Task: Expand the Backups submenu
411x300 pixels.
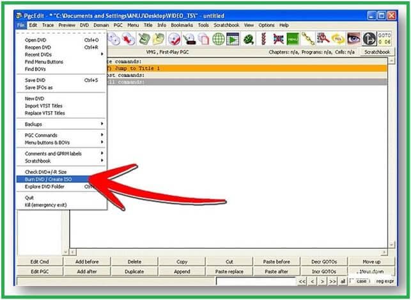Action: click(x=61, y=124)
